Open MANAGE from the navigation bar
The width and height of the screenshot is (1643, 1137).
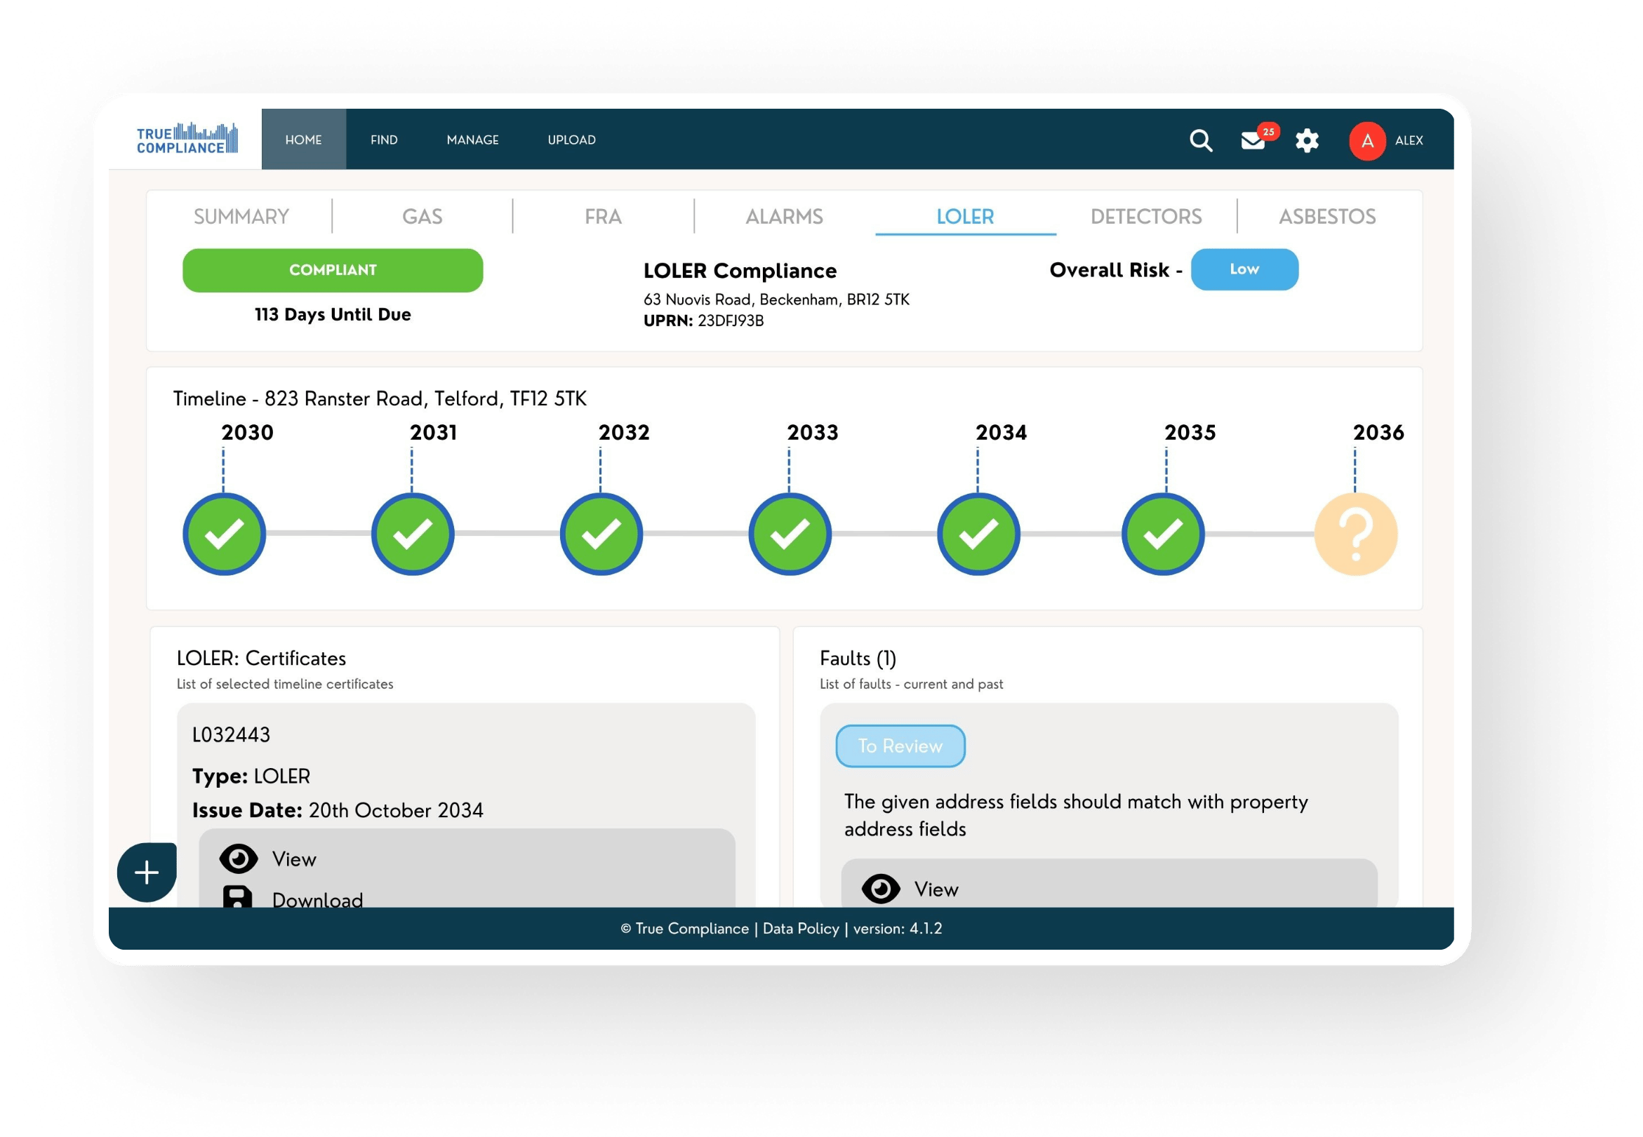pos(472,140)
